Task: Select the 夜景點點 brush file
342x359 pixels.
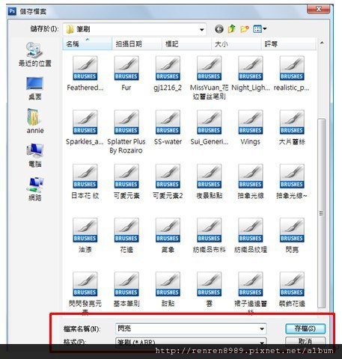Action: coord(209,182)
